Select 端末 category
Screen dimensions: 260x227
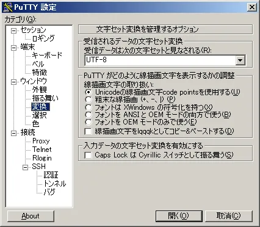[27, 47]
